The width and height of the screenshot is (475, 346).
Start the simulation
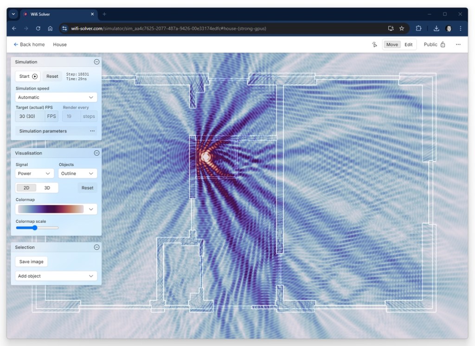click(x=28, y=76)
